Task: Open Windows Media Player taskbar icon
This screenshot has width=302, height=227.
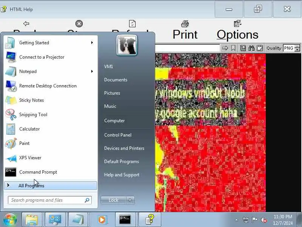Action: tap(102, 220)
